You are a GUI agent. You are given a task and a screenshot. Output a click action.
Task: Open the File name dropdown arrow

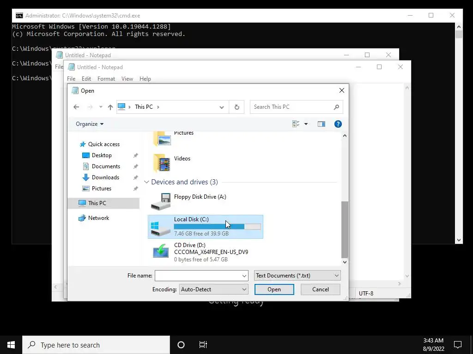[244, 276]
